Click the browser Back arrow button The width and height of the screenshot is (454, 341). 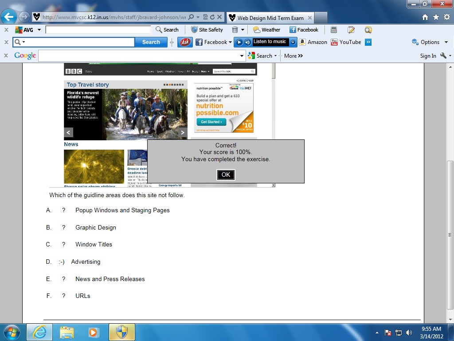point(9,17)
